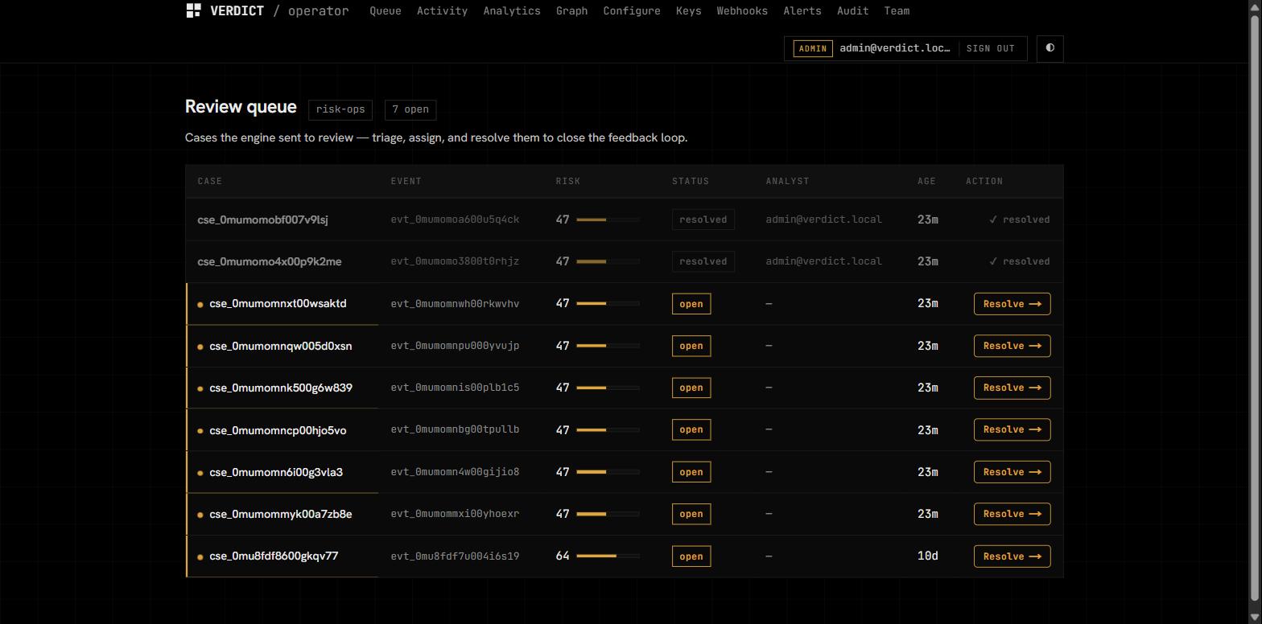Click resolved status badge of cse_0mumomobf007v9lsj
This screenshot has width=1262, height=624.
[703, 220]
